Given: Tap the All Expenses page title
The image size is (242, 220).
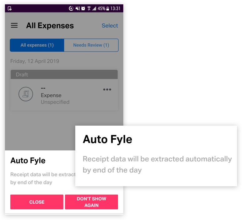Looking at the screenshot, I should (x=50, y=26).
